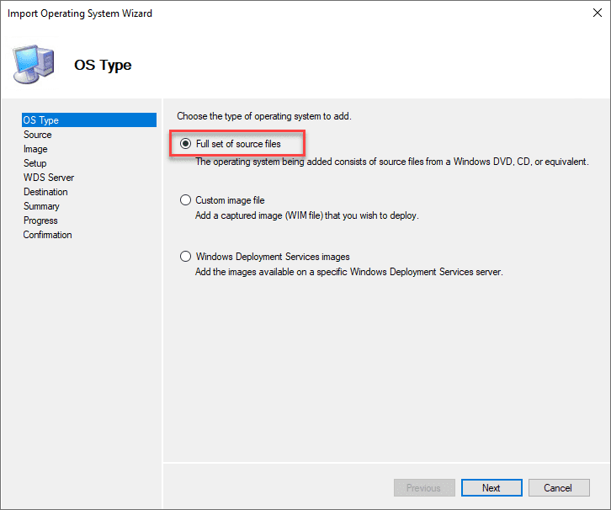The image size is (611, 510).
Task: Close the wizard with the X button
Action: point(597,13)
